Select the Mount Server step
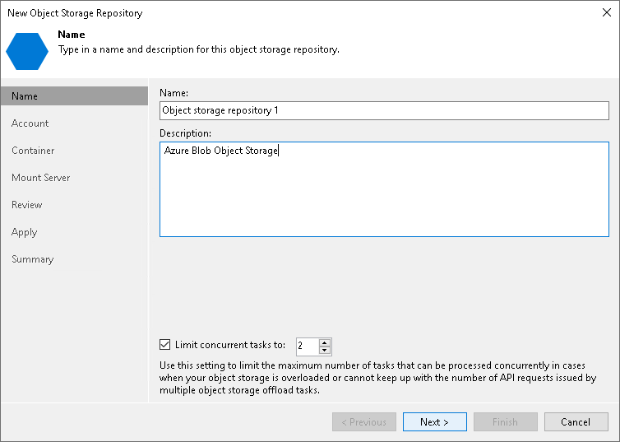Image resolution: width=620 pixels, height=442 pixels. (x=40, y=178)
